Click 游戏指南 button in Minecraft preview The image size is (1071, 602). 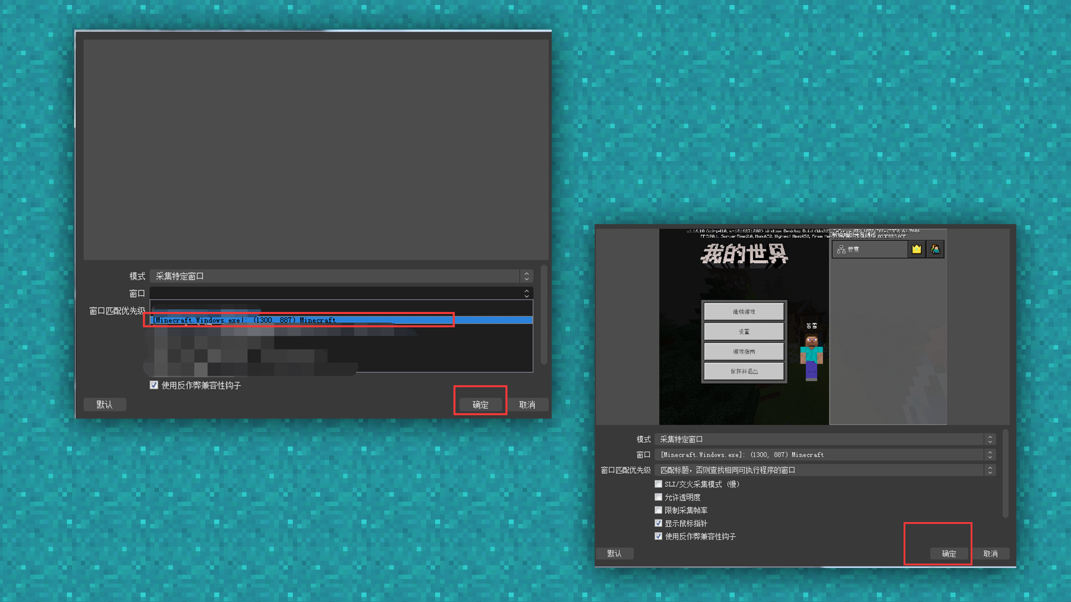(744, 351)
